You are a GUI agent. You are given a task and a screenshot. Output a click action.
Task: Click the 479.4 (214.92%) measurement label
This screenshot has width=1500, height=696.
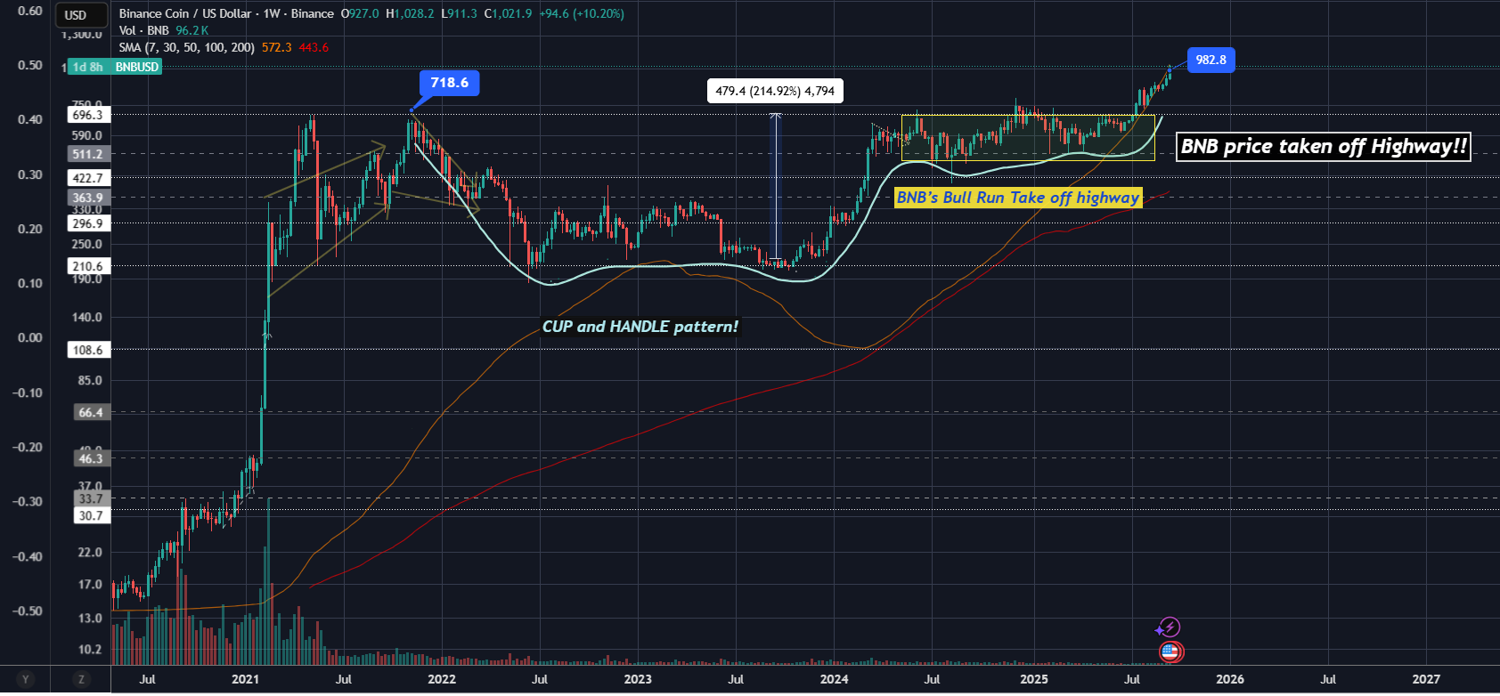(x=775, y=91)
